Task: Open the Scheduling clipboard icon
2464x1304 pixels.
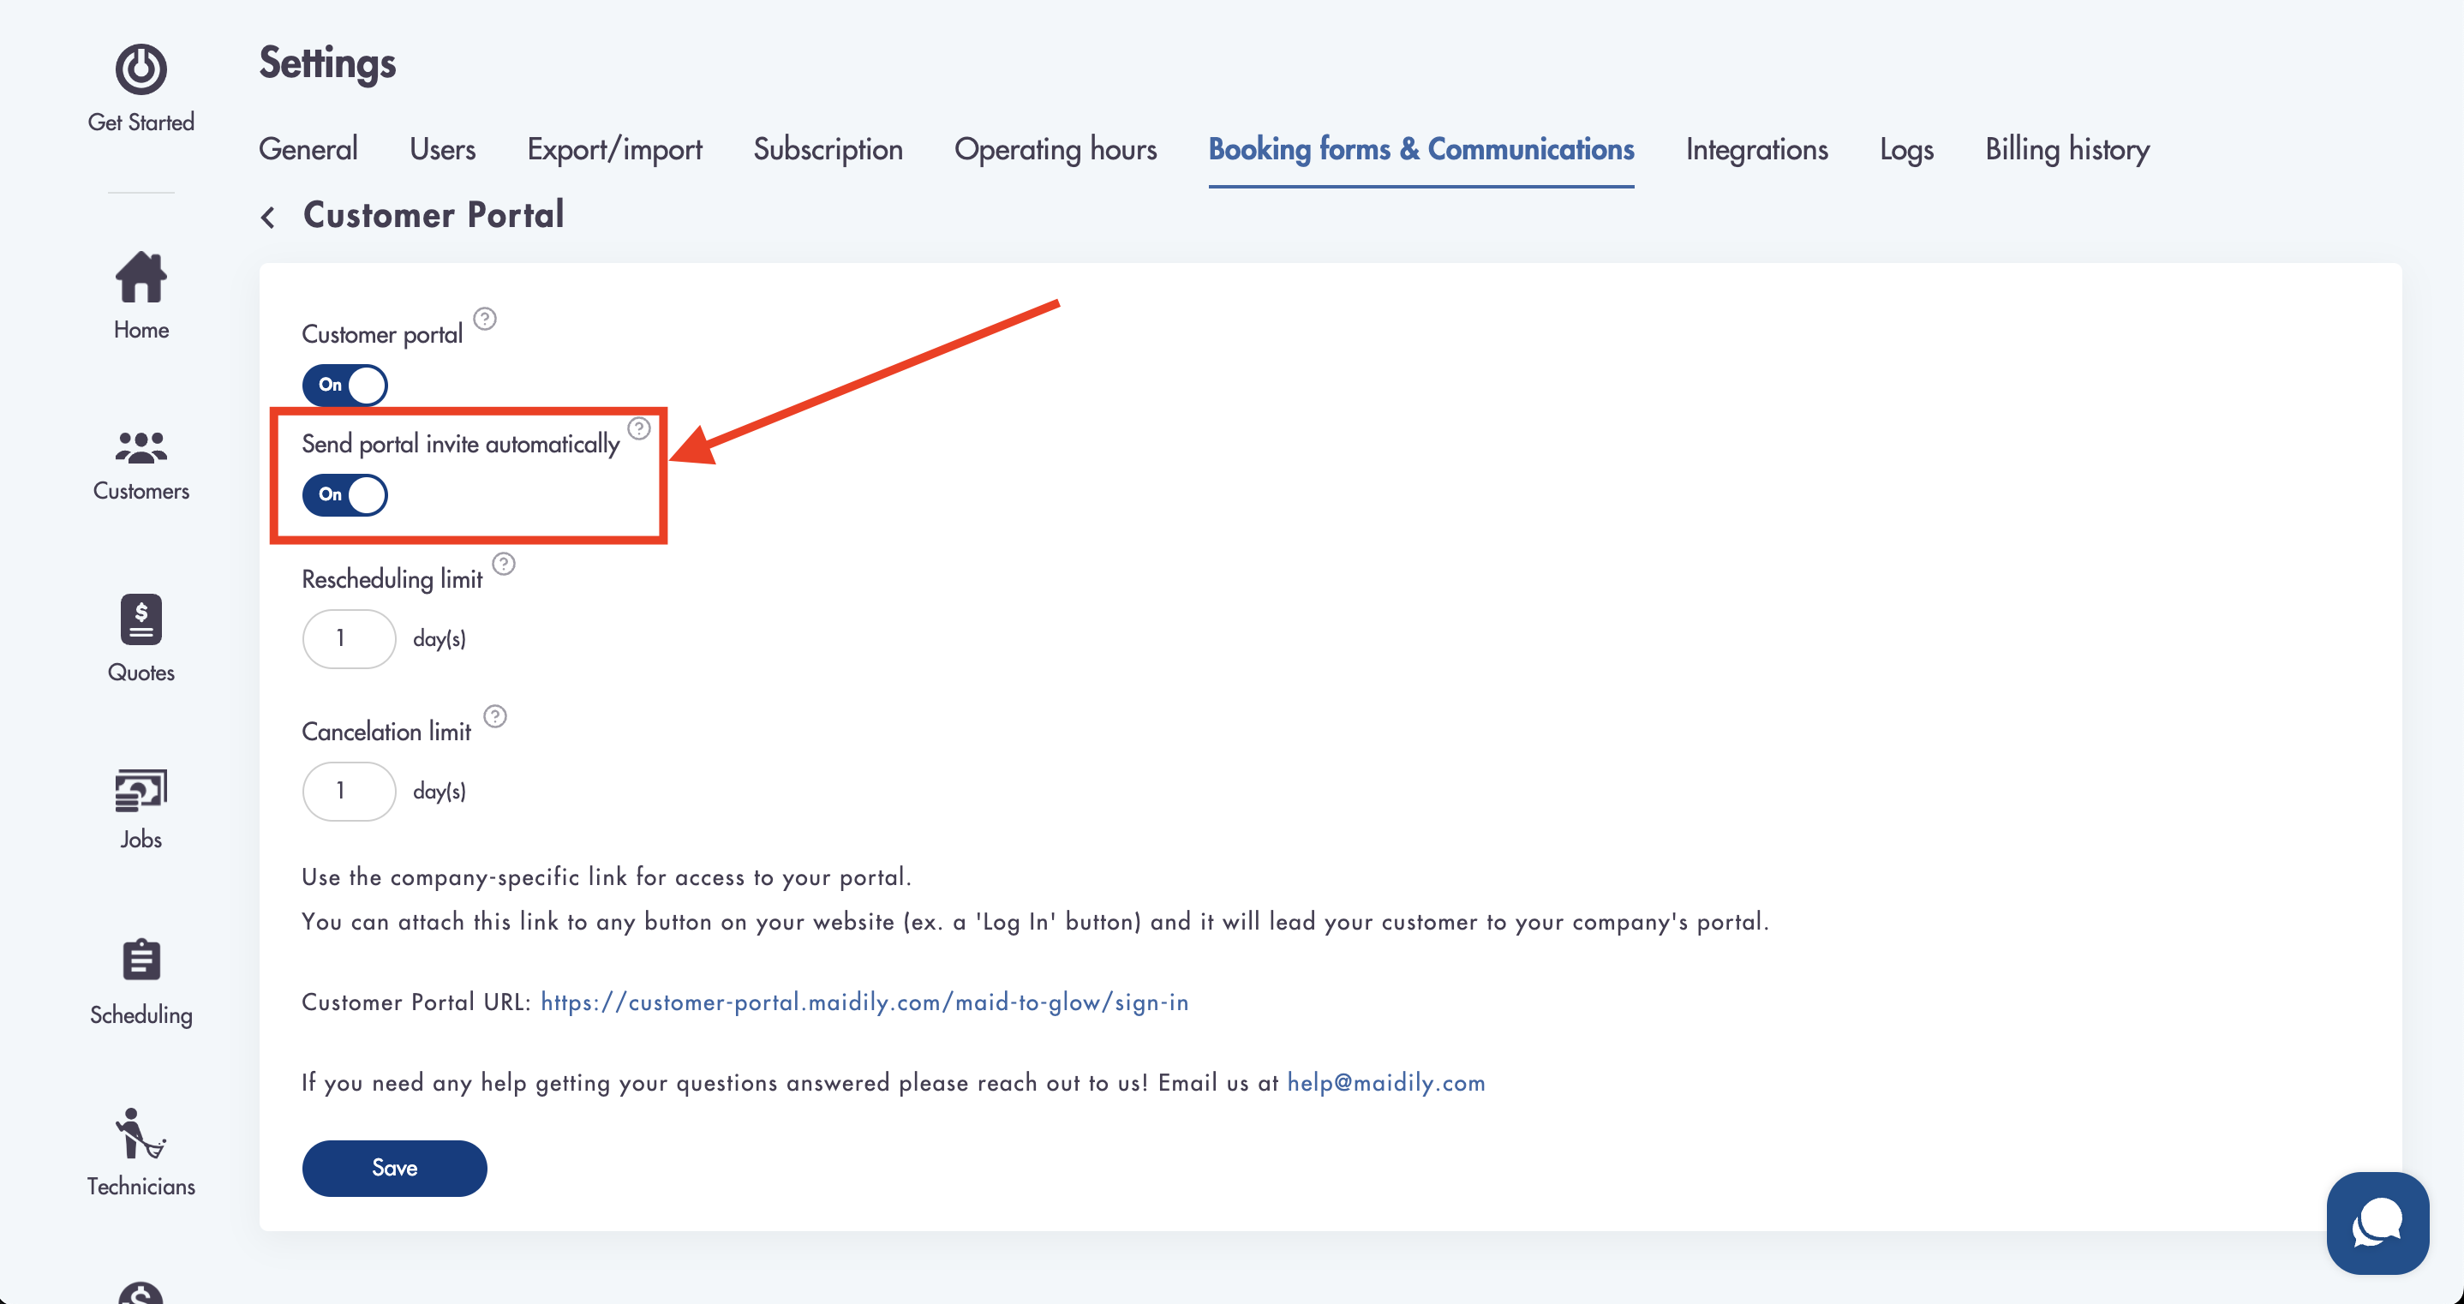Action: click(141, 960)
